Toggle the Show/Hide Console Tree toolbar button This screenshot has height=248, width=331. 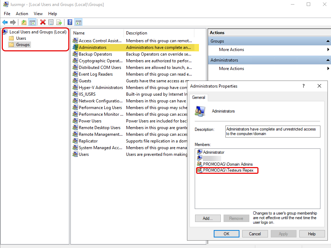(32, 22)
